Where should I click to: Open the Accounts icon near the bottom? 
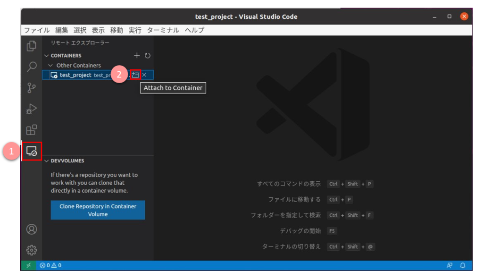[31, 229]
